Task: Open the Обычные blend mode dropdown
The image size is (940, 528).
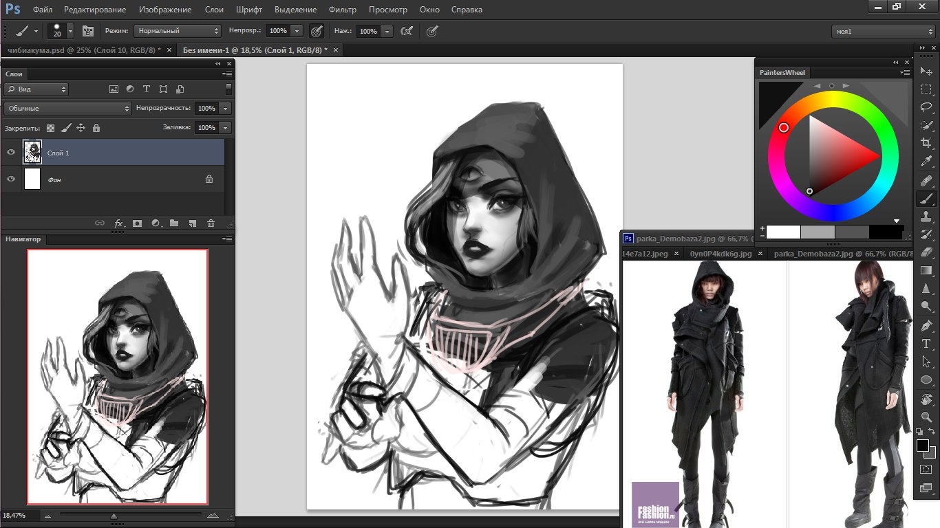Action: 67,109
